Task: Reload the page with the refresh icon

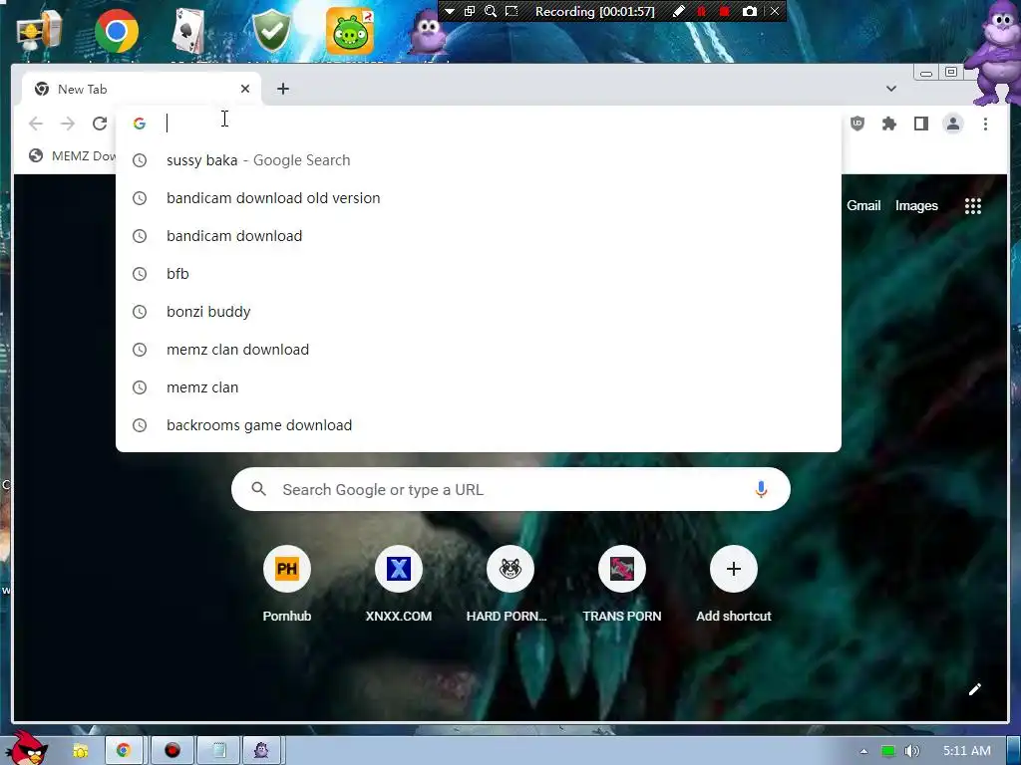Action: click(x=100, y=123)
